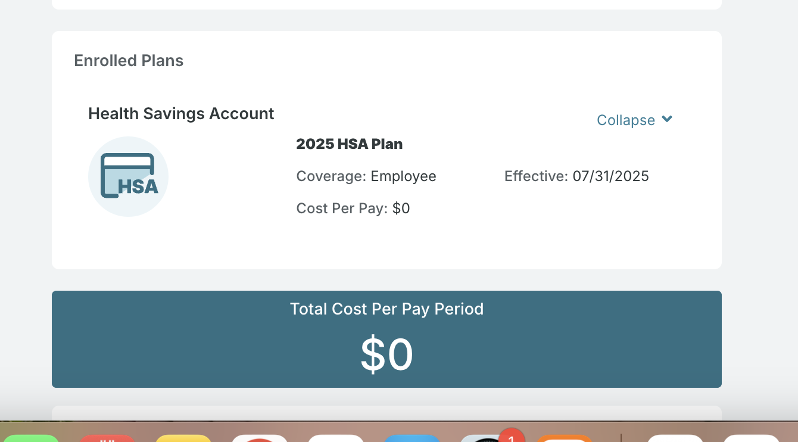Screen dimensions: 798x442
Task: Click the red notification badge
Action: coord(511,436)
